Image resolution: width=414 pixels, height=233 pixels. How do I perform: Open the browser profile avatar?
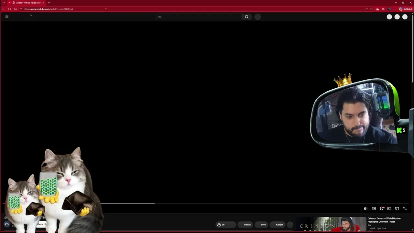click(x=389, y=9)
